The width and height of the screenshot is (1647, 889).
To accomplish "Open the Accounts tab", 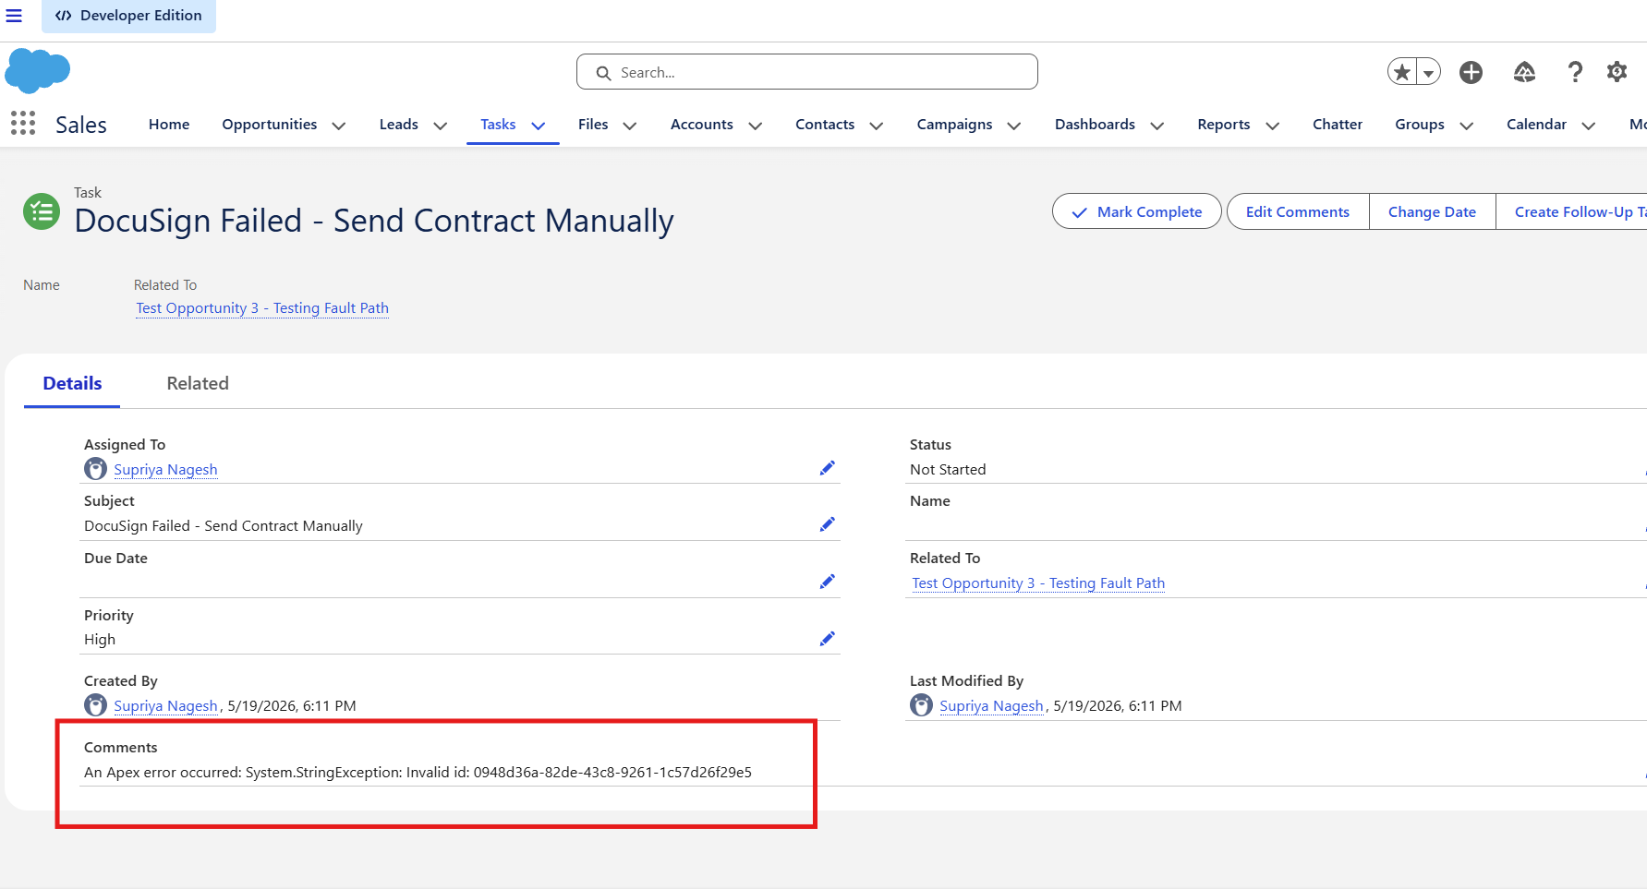I will point(701,125).
